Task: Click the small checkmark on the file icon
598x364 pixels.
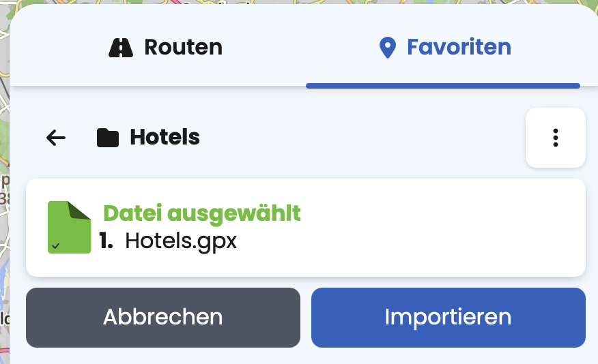Action: click(x=56, y=246)
